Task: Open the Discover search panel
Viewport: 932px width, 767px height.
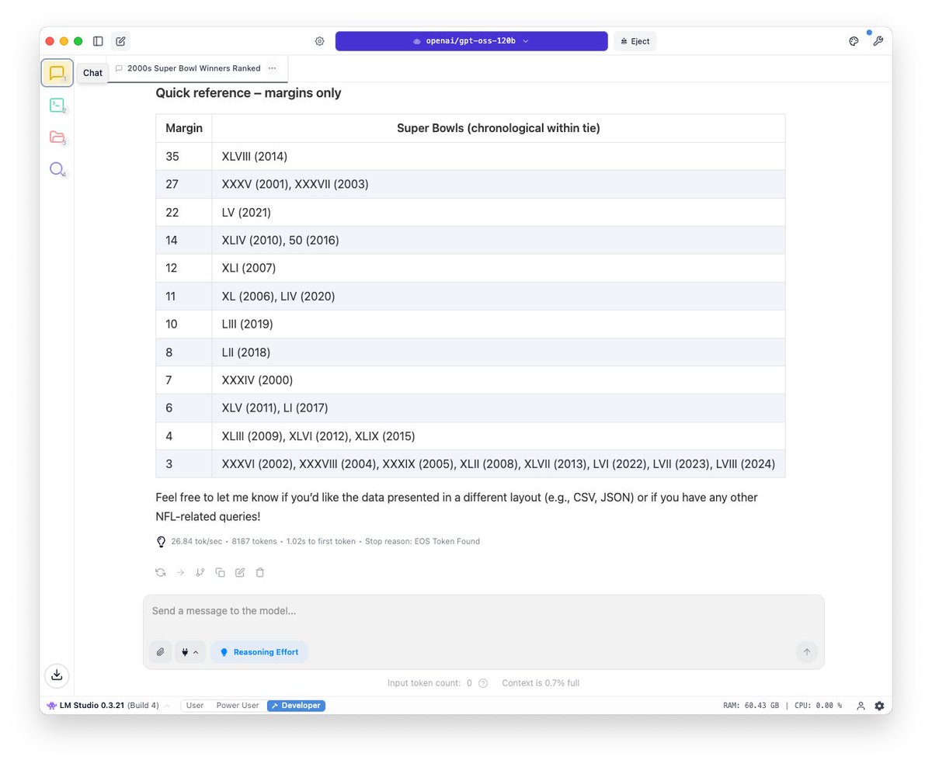Action: click(56, 168)
